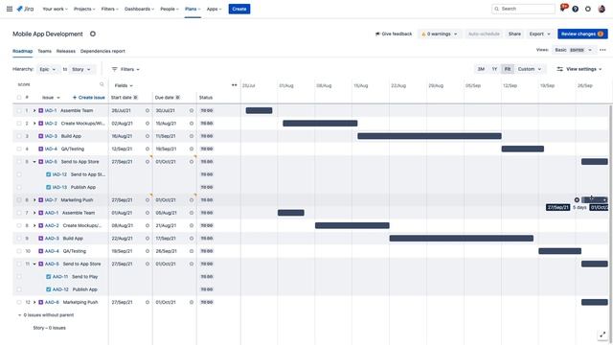
Task: Click the Due date column sort icon
Action: [x=177, y=98]
